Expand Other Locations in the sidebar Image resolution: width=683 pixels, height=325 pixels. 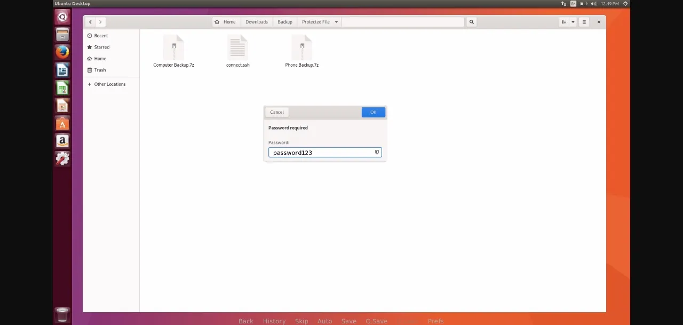109,84
